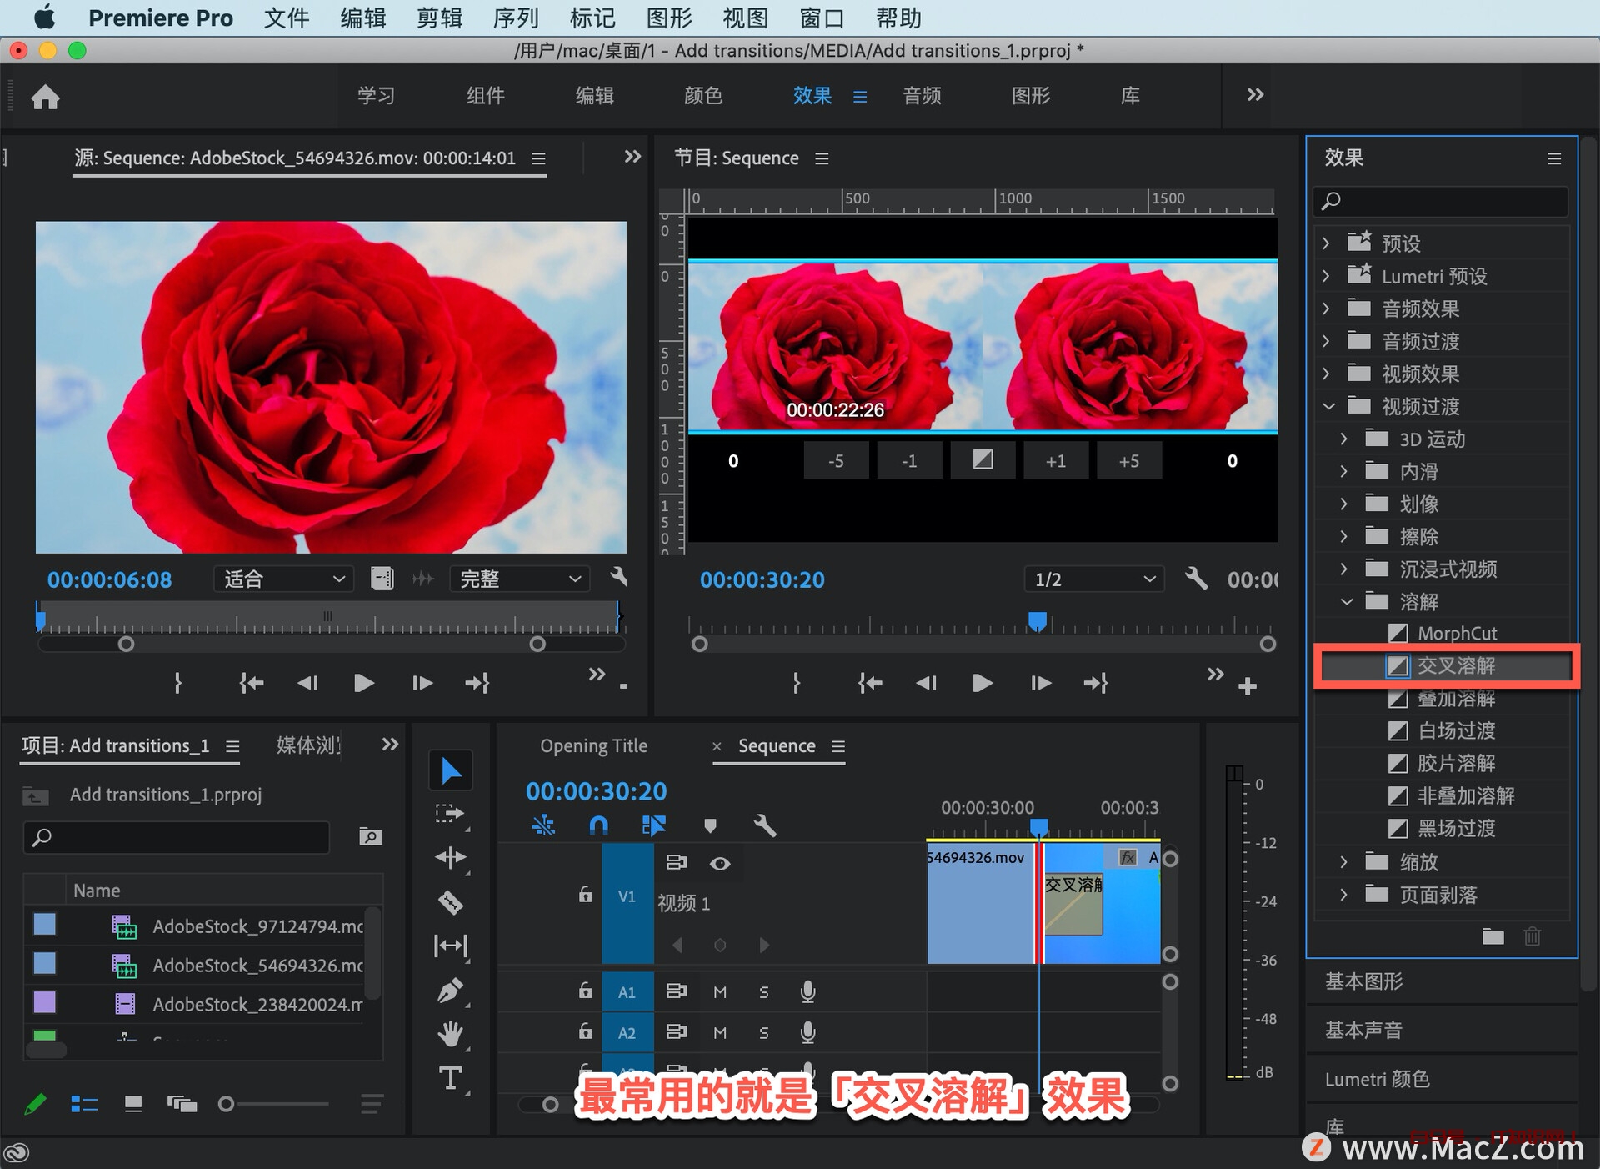Click the +5 frame trim button
The image size is (1600, 1169).
pos(1128,461)
